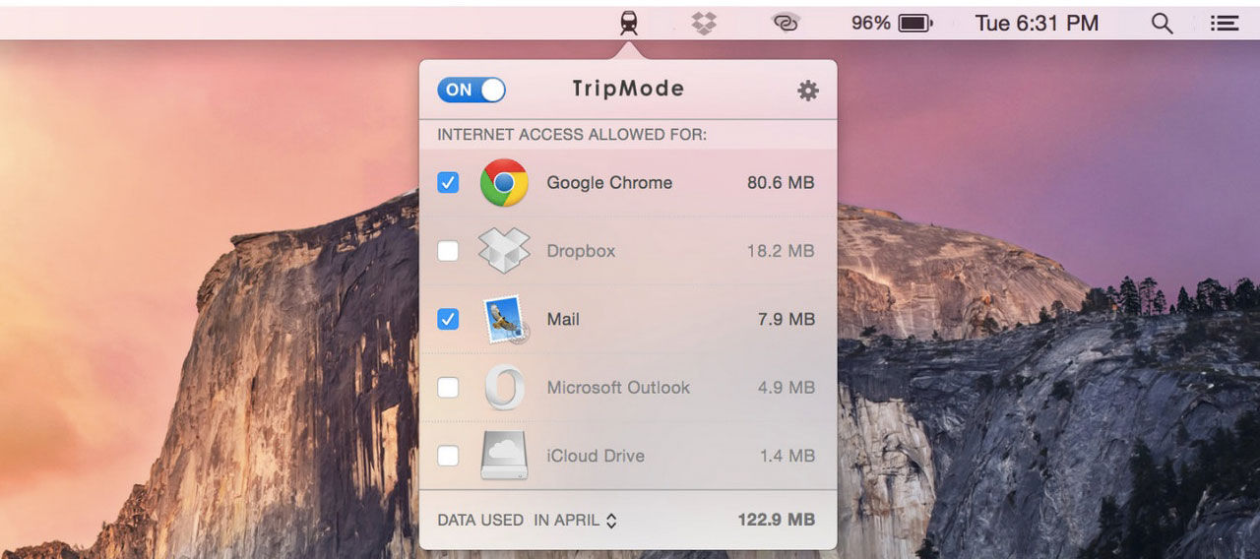Click INTERNET ACCESS ALLOWED FOR header
This screenshot has height=559, width=1260.
pos(572,134)
